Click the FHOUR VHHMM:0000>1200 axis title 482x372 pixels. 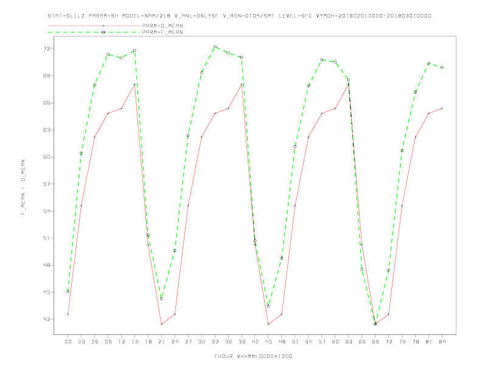[x=253, y=356]
